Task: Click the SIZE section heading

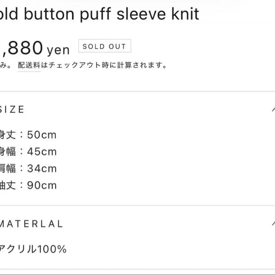Action: (x=12, y=109)
